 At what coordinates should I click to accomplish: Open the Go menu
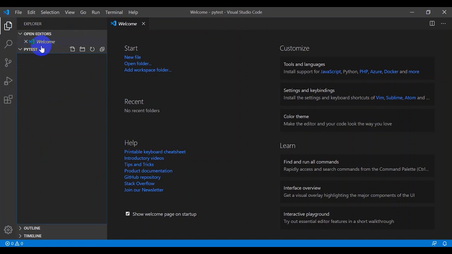tap(83, 12)
